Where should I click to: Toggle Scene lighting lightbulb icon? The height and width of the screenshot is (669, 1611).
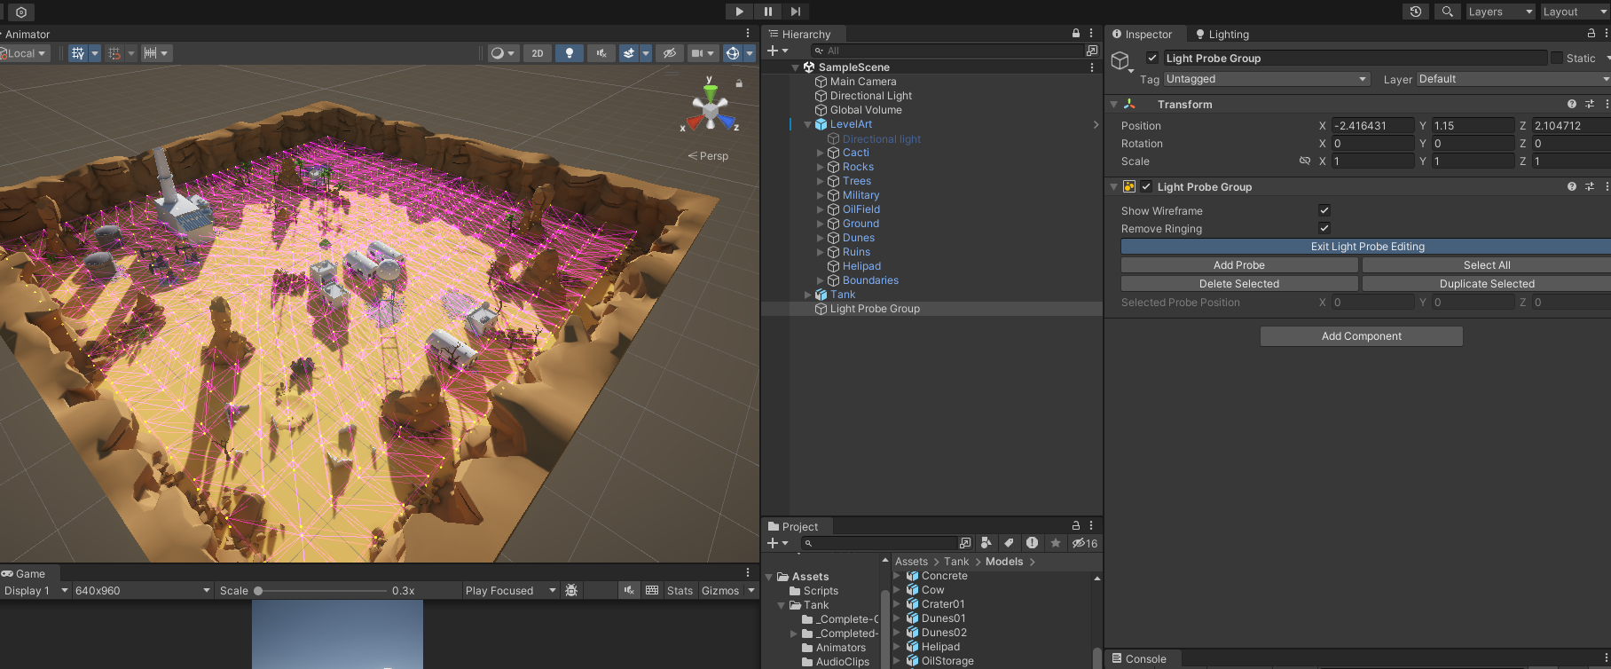point(570,53)
